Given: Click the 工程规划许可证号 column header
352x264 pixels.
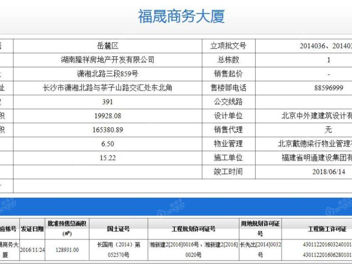Looking at the screenshot, I should (x=194, y=229).
